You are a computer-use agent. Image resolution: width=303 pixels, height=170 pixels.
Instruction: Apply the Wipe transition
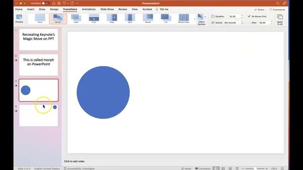click(112, 19)
